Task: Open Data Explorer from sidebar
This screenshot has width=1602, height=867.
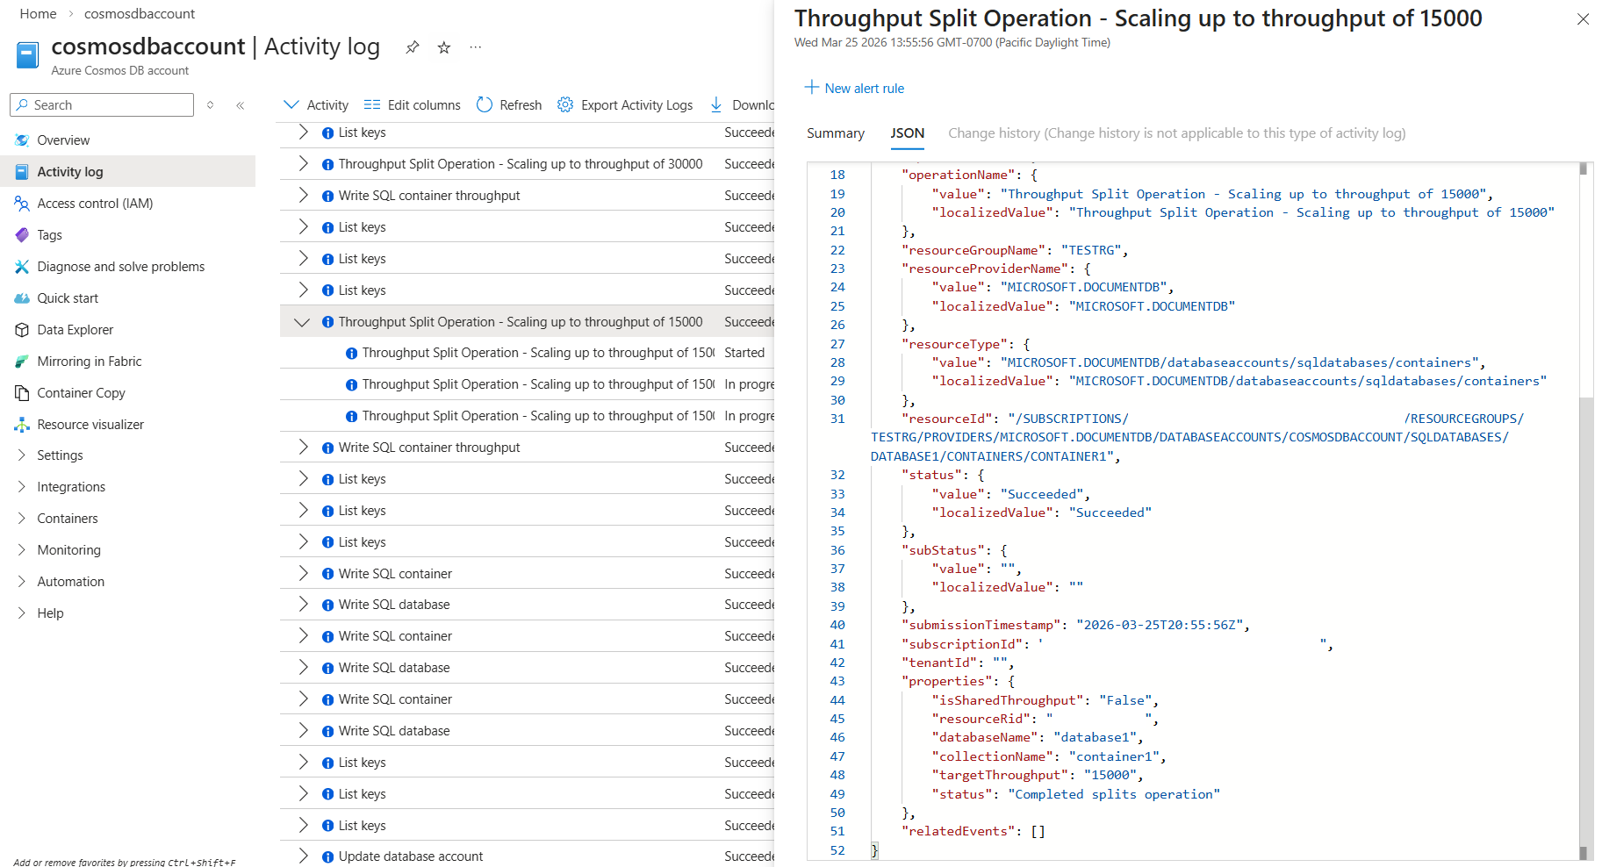Action: point(75,330)
